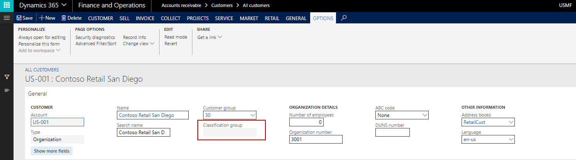Click Security diagnostics
Image resolution: width=576 pixels, height=160 pixels.
95,37
